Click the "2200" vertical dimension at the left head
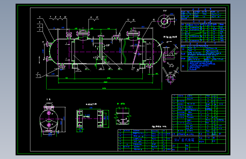The width and height of the screenshot is (246, 159). tap(43, 51)
